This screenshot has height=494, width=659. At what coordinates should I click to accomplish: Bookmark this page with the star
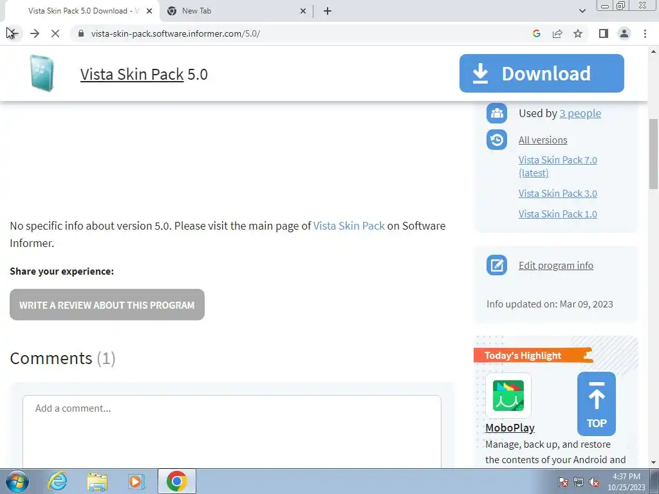pos(578,33)
